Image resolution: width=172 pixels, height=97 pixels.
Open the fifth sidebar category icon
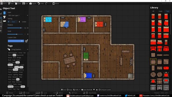point(1,26)
